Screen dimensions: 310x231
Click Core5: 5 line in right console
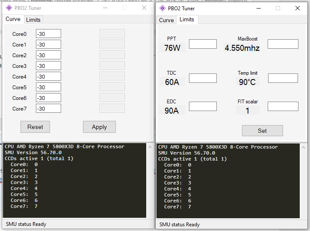[177, 195]
